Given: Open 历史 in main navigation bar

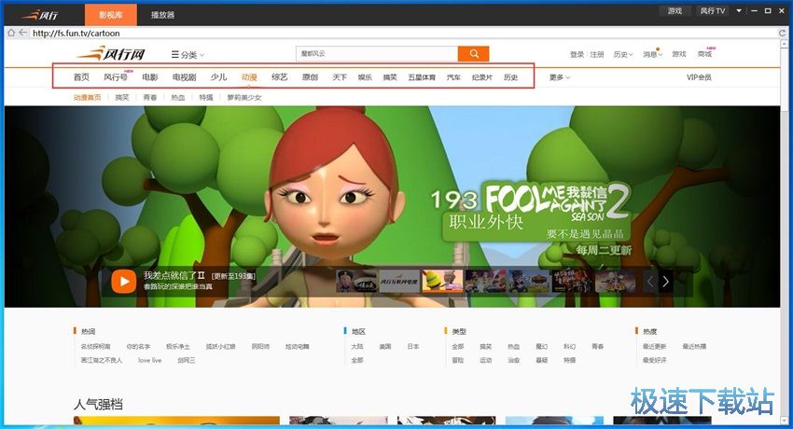Looking at the screenshot, I should click(x=511, y=77).
